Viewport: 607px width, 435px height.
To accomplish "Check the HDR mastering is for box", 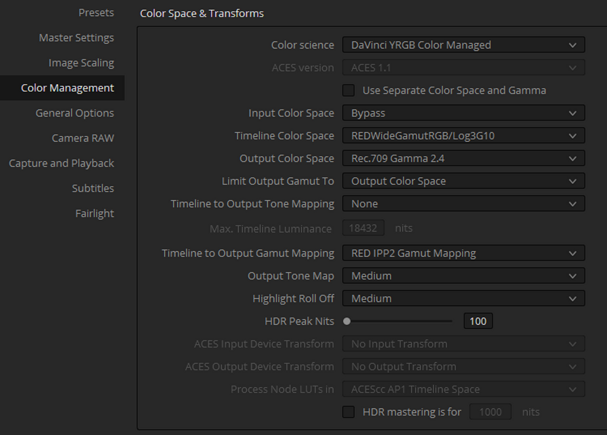I will [x=348, y=412].
